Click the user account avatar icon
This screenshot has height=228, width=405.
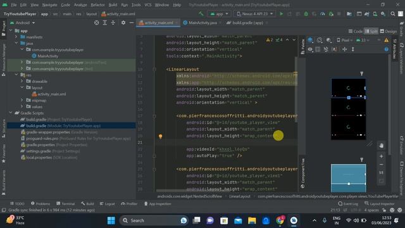pyautogui.click(x=401, y=14)
